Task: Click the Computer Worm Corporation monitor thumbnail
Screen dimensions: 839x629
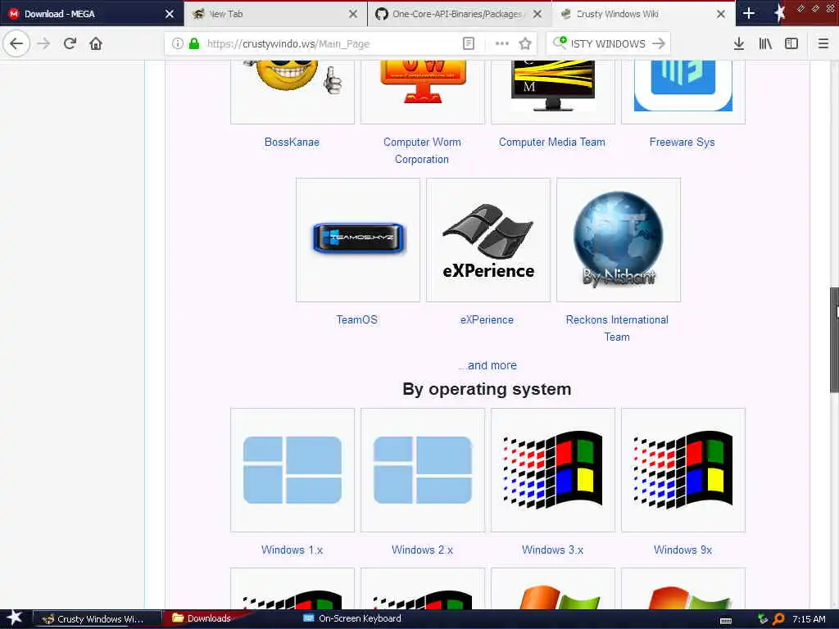Action: point(423,92)
